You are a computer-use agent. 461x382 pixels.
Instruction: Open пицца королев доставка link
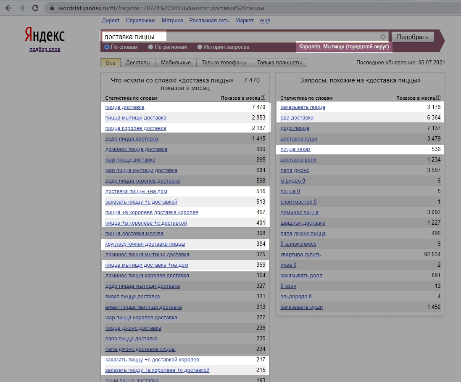tap(136, 128)
